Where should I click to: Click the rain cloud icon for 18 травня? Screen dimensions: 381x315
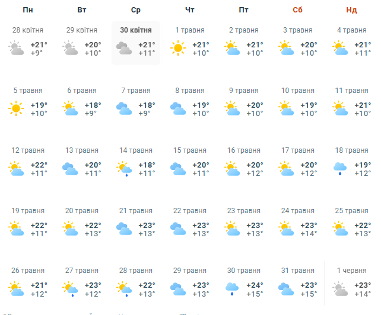click(339, 169)
